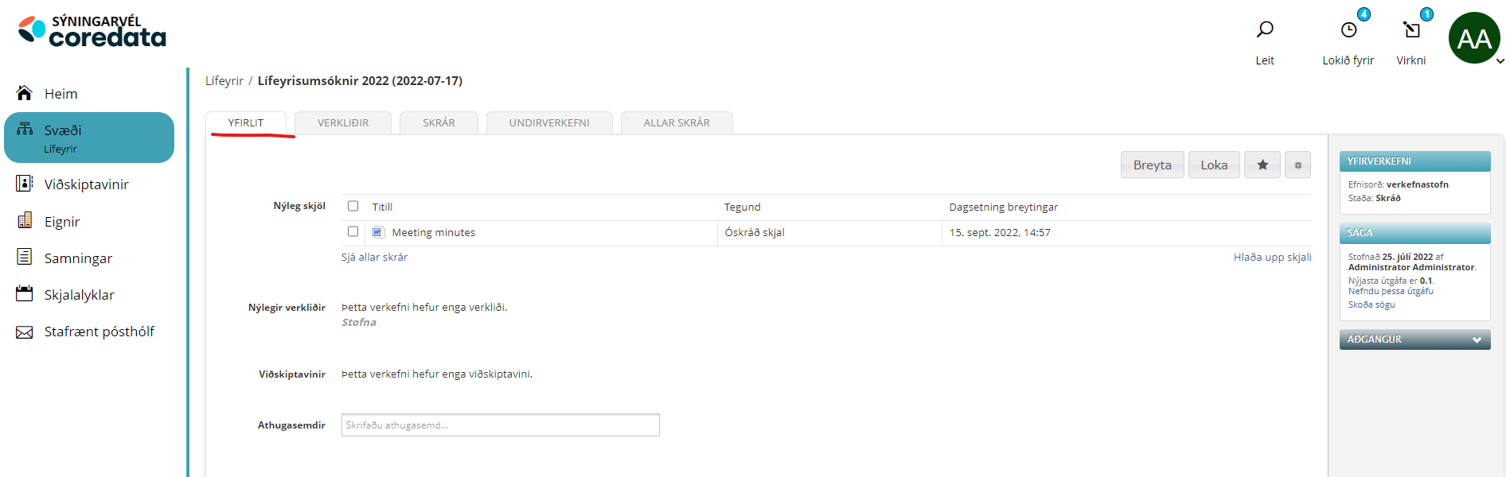Viewport: 1510px width, 477px height.
Task: Toggle the select-all checkbox beside Titill
Action: click(x=353, y=206)
